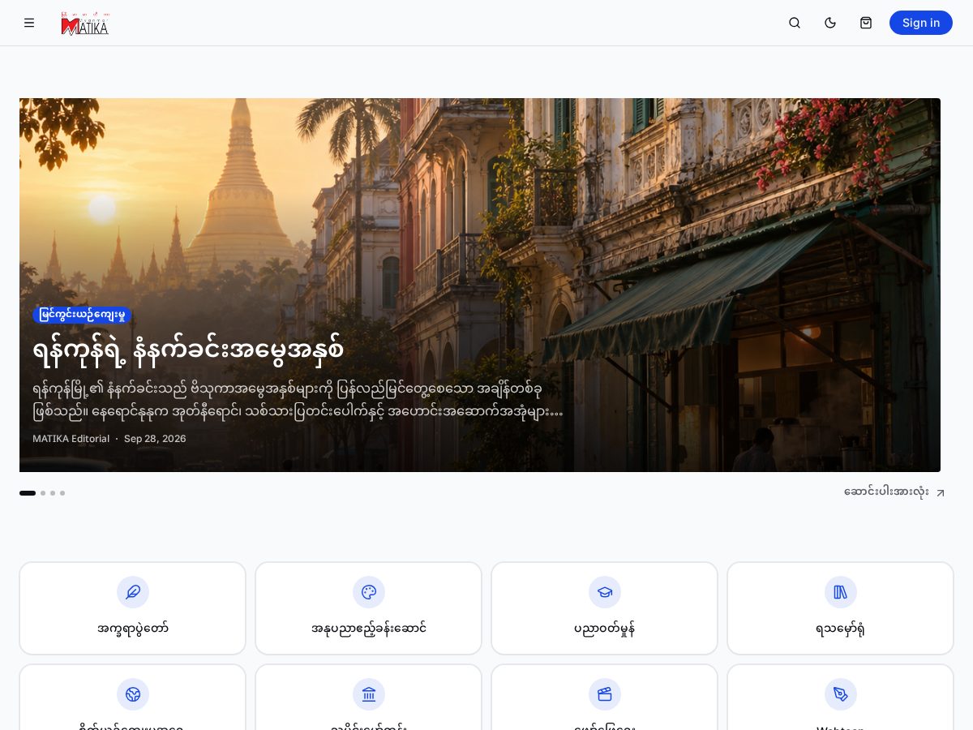Click the MATIKA logo
973x730 pixels.
pyautogui.click(x=85, y=24)
